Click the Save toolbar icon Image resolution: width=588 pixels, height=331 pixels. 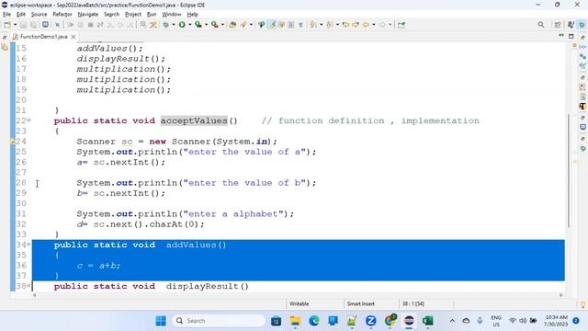click(23, 25)
